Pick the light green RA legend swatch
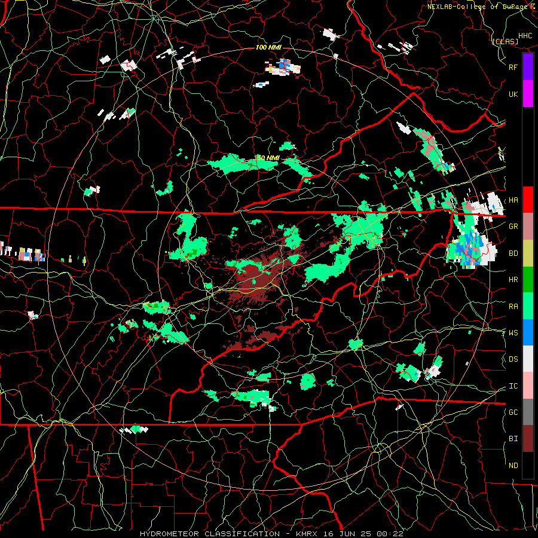The image size is (538, 538). (528, 306)
